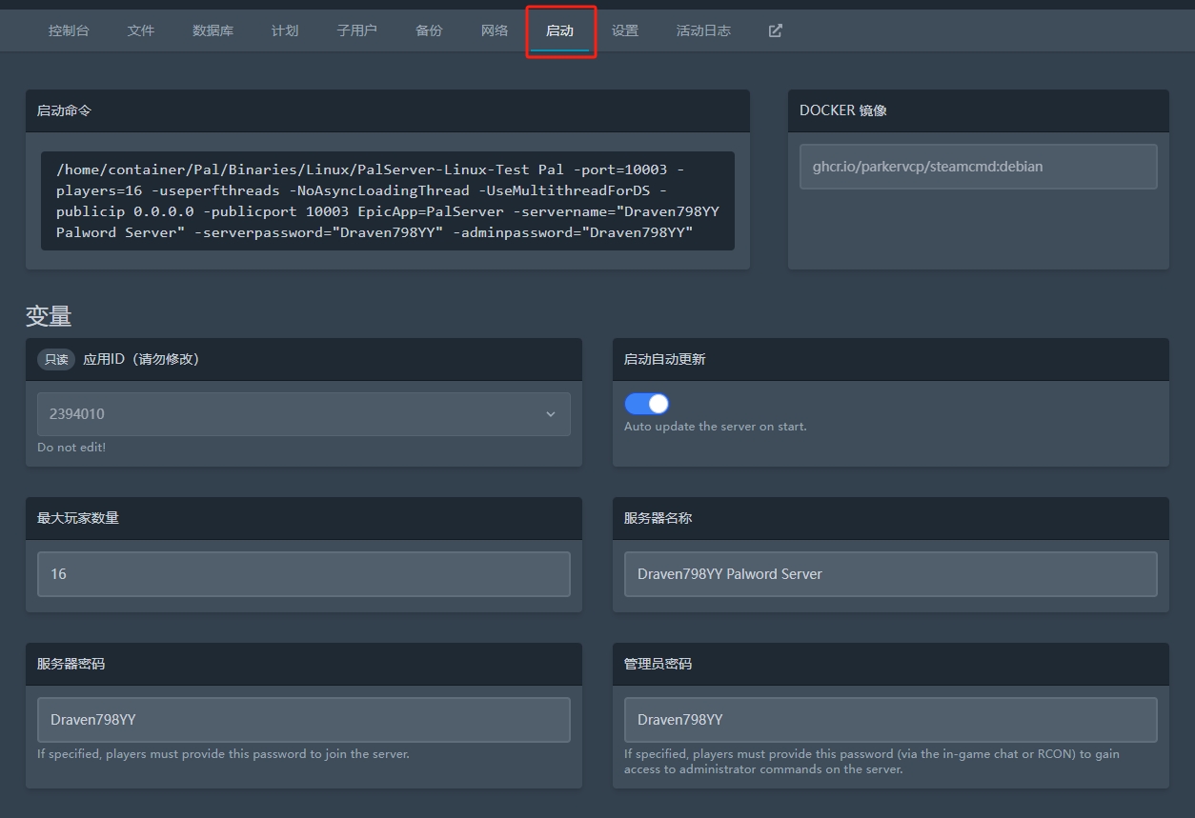Click the 启动命令 command text block
The width and height of the screenshot is (1195, 818).
point(387,201)
